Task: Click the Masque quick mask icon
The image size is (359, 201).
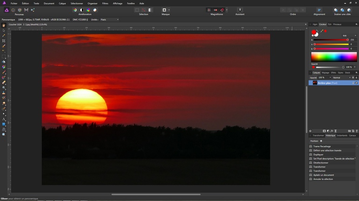Action: click(164, 10)
